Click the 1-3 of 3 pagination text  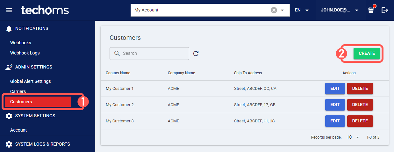[x=373, y=137]
